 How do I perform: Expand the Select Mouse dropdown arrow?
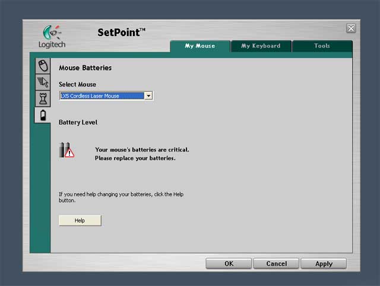(x=148, y=96)
